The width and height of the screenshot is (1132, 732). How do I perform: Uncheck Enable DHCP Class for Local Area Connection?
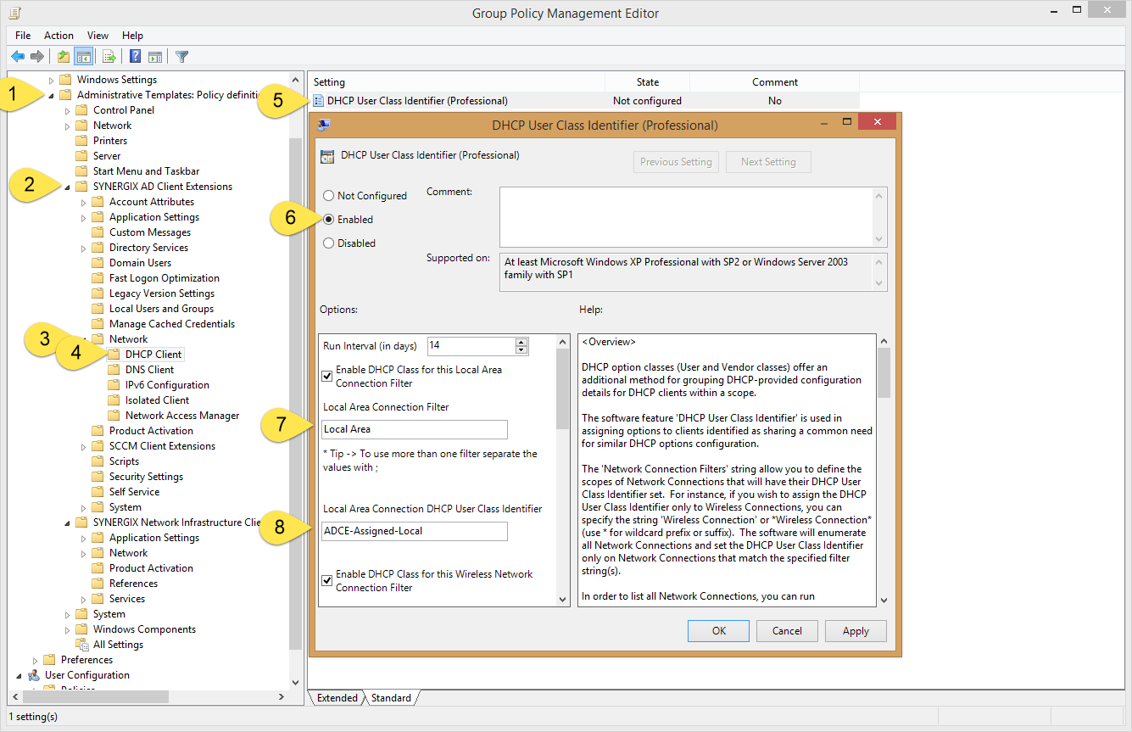pyautogui.click(x=327, y=377)
